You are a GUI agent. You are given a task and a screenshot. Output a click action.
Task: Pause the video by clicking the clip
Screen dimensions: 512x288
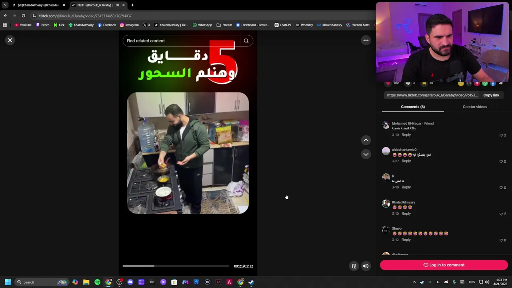[x=188, y=153]
